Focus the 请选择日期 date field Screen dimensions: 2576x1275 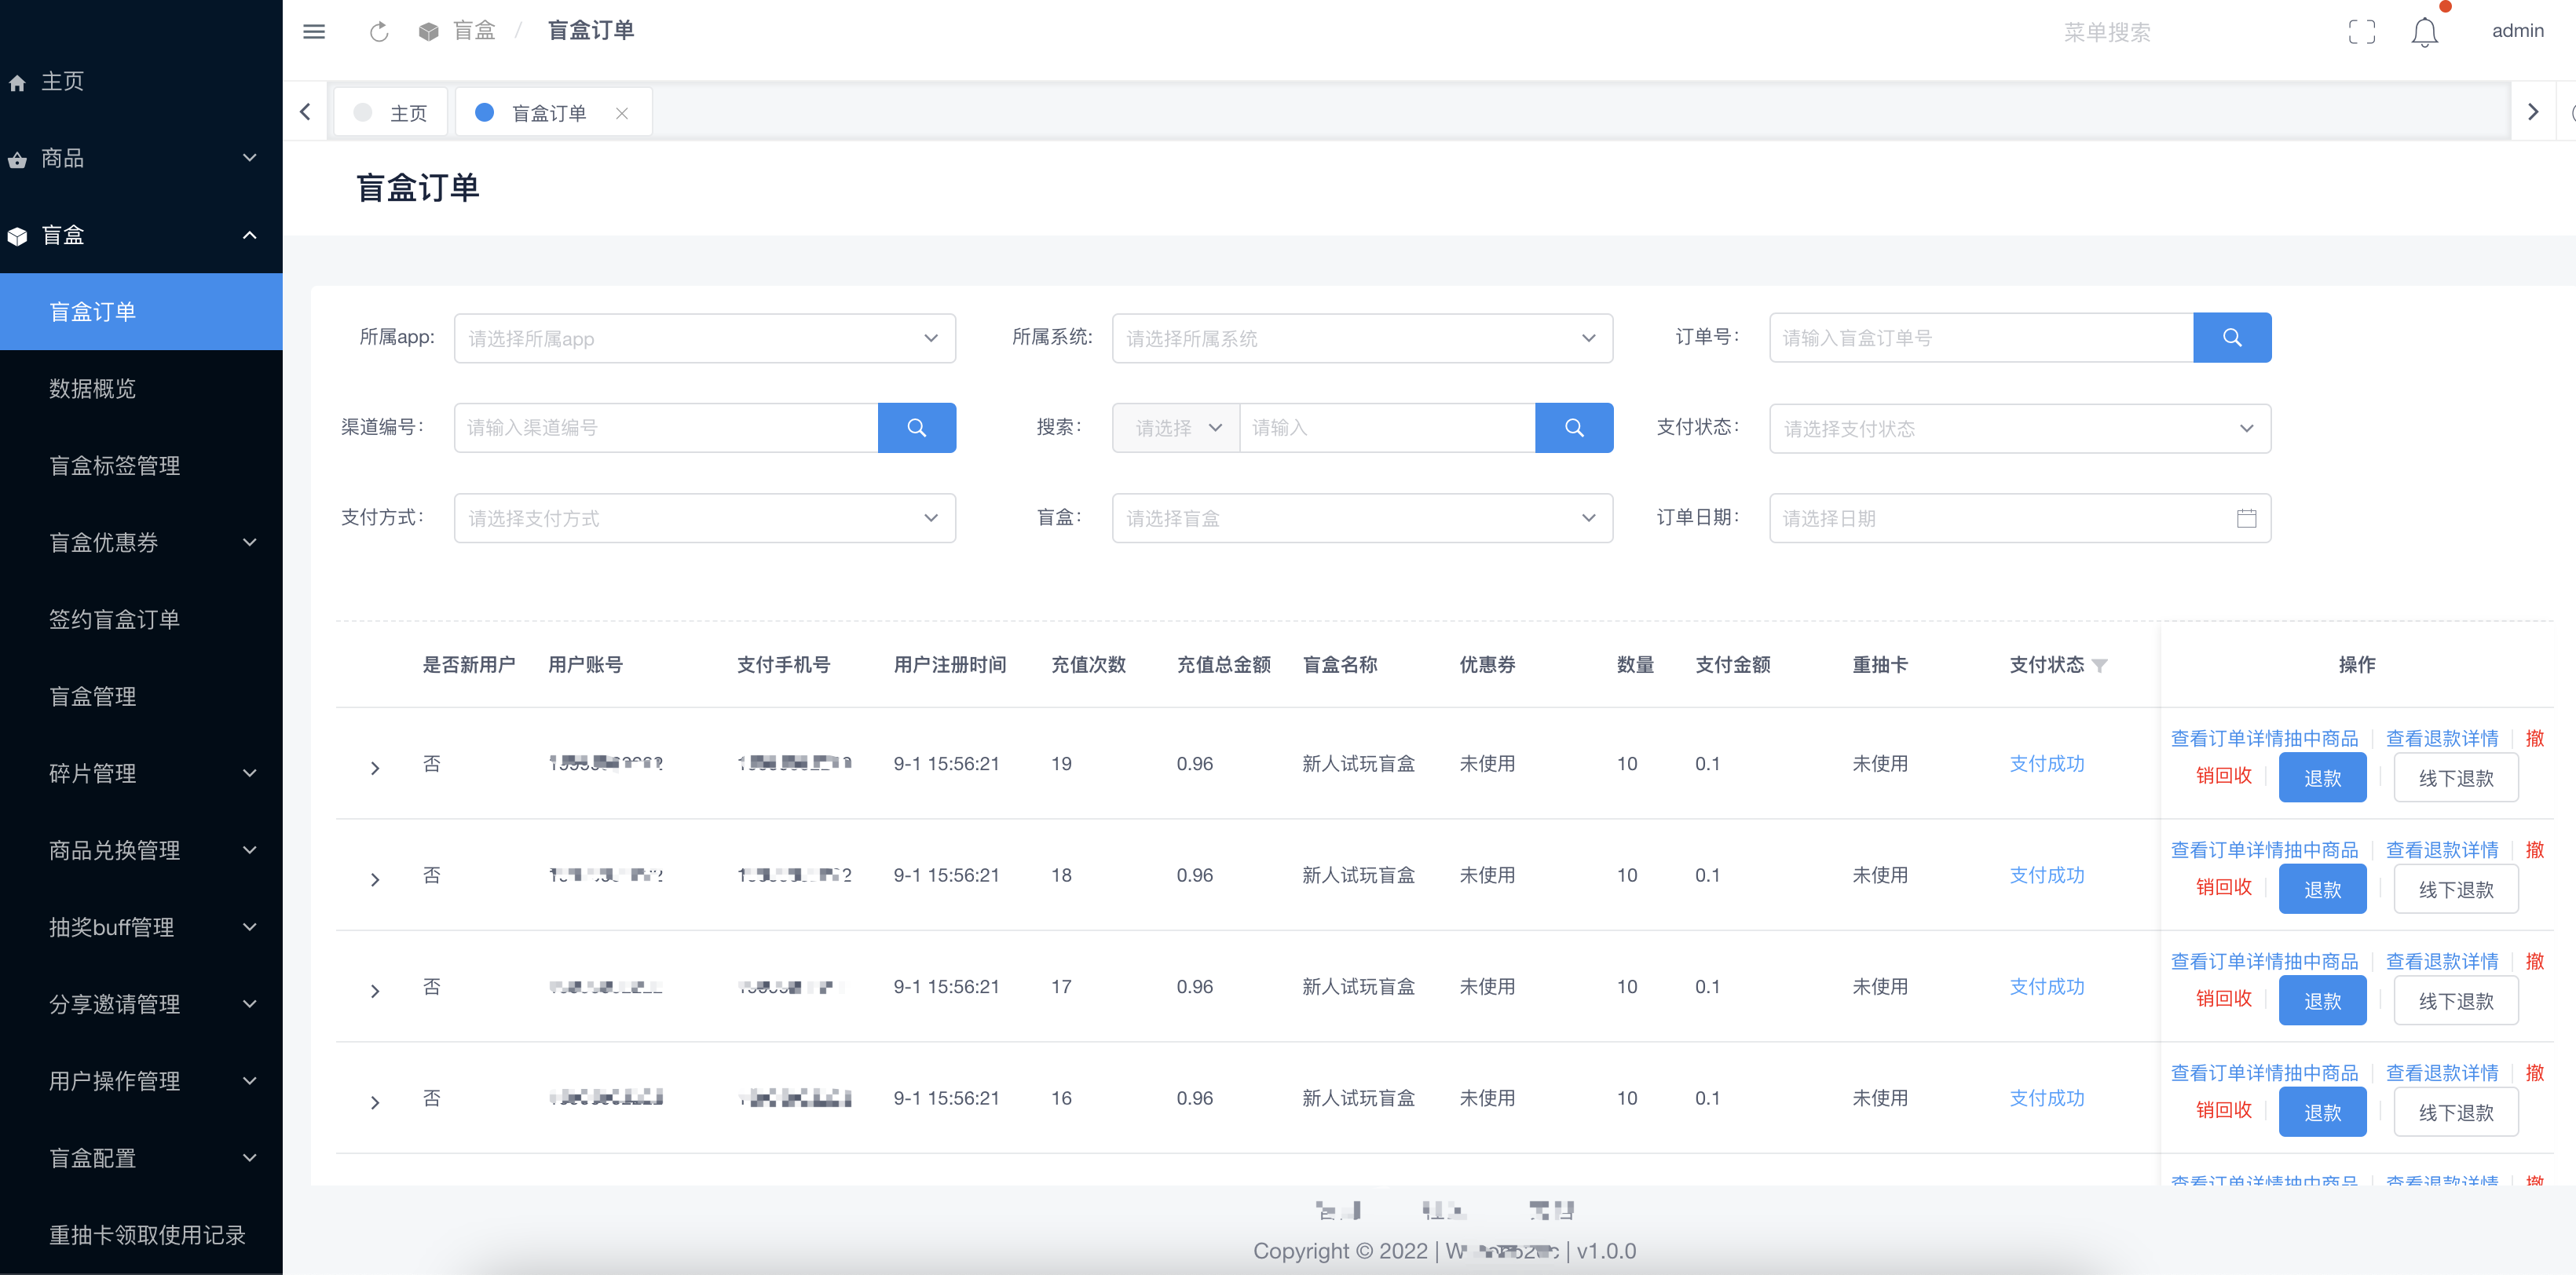point(2020,518)
